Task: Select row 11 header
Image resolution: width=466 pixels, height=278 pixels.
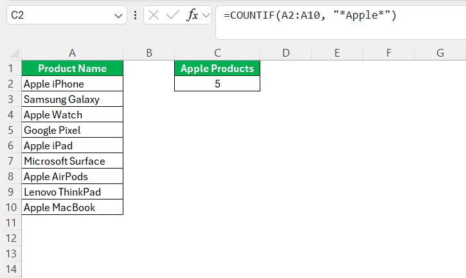Action: [11, 223]
